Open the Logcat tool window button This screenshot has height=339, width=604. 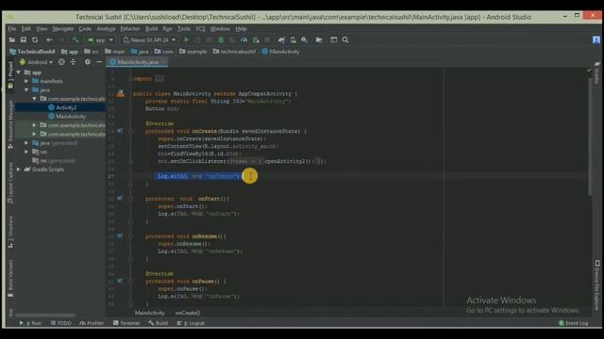tap(191, 323)
